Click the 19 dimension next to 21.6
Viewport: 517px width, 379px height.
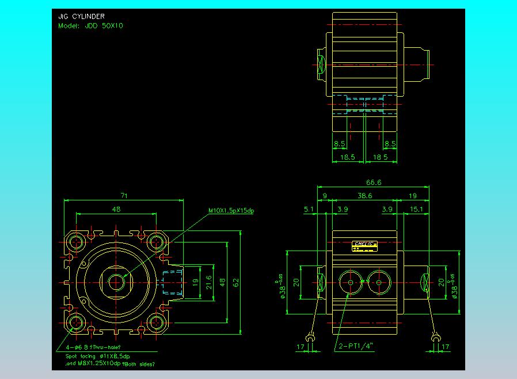click(195, 283)
